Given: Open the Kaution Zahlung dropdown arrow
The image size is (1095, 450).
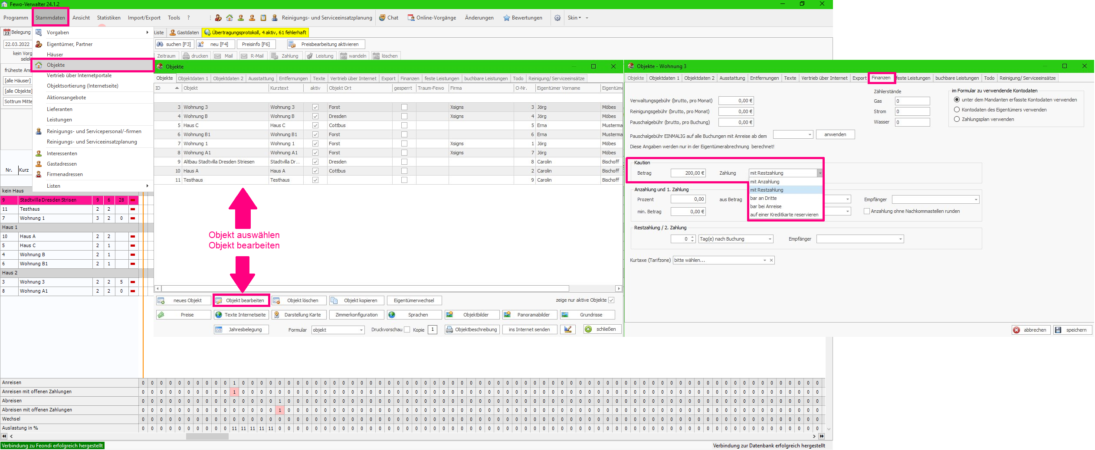Looking at the screenshot, I should tap(820, 173).
